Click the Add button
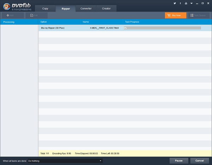Screen dimensions: 212x165 tap(13, 16)
